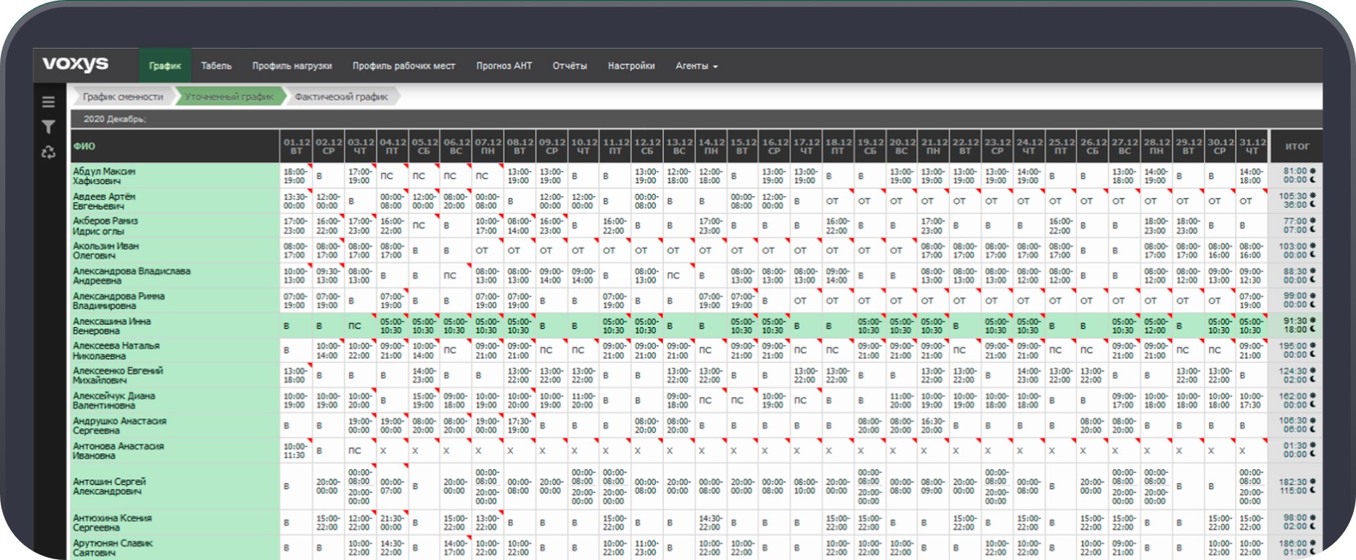The width and height of the screenshot is (1356, 560).
Task: Click the 10:00-17:30 shift of Алексейчук Диана
Action: [1251, 400]
